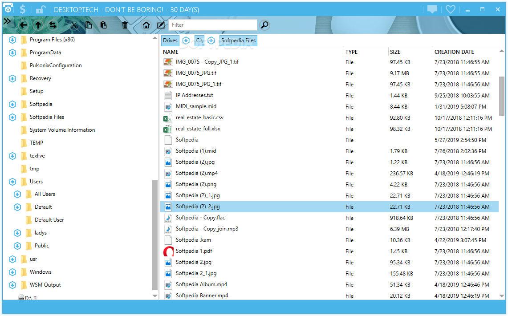The image size is (508, 316).
Task: Cut selection with the scissors icon
Action: (x=74, y=25)
